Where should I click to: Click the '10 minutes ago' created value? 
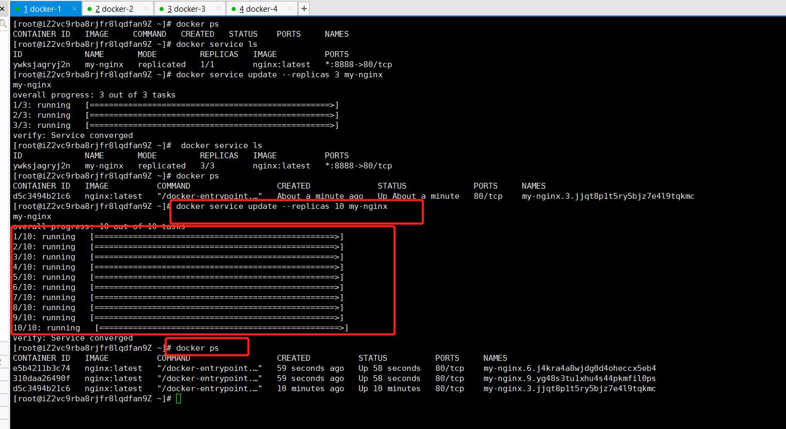point(311,388)
